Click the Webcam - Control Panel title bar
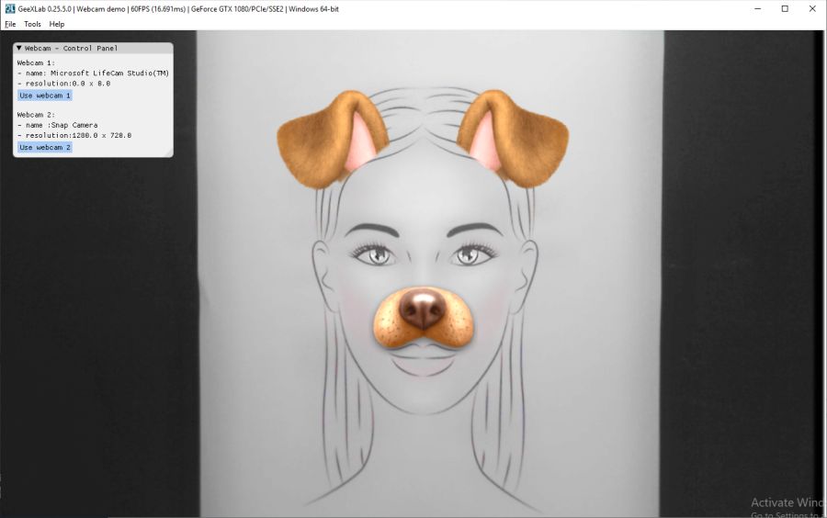The height and width of the screenshot is (518, 827). [x=94, y=48]
